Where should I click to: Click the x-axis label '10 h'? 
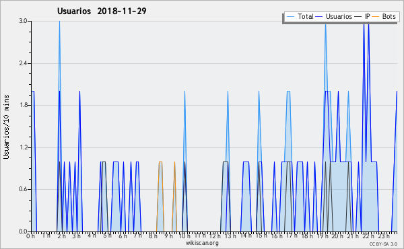click(184, 236)
